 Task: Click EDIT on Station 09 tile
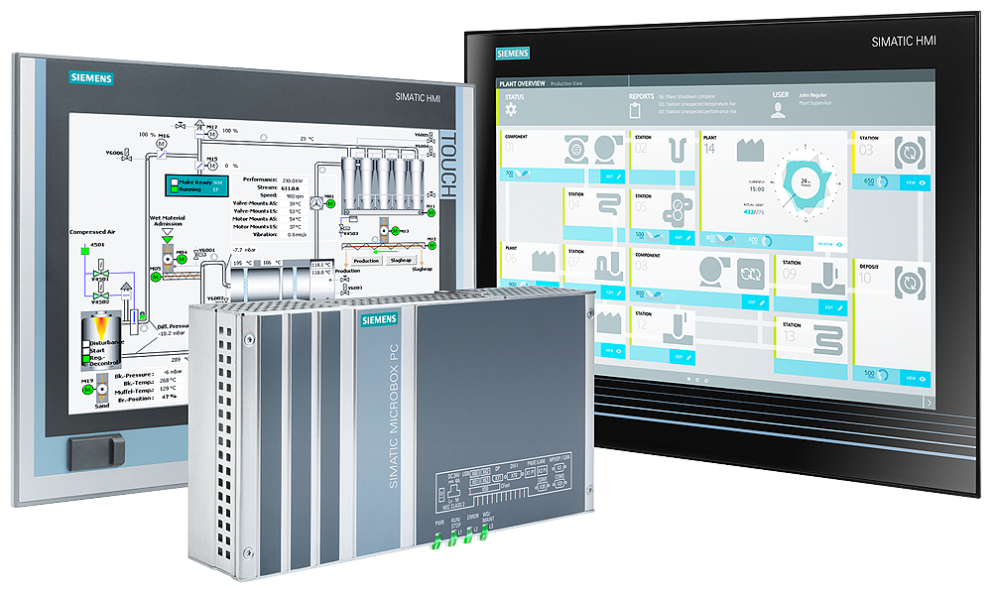tap(832, 307)
